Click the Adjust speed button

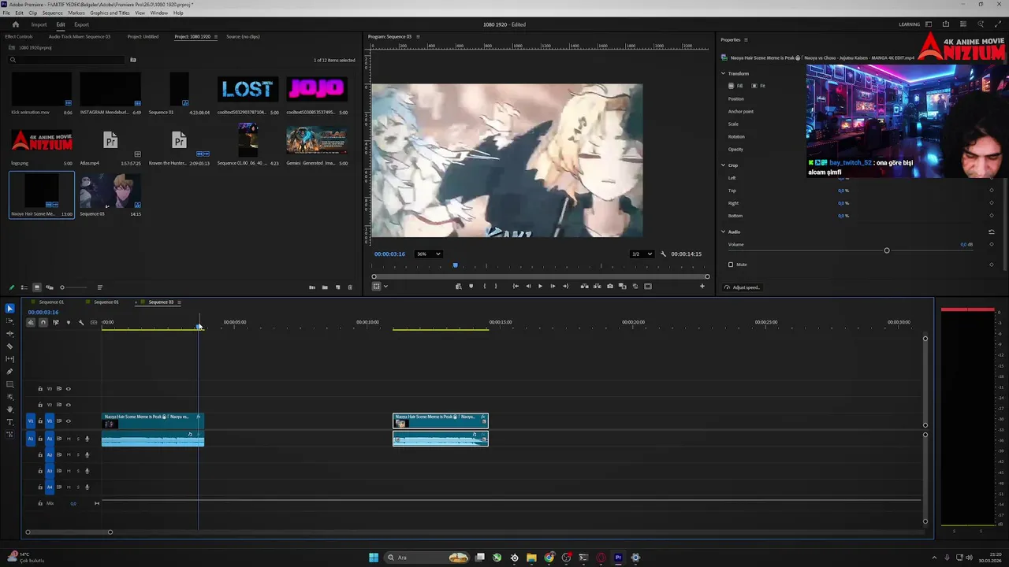click(743, 287)
